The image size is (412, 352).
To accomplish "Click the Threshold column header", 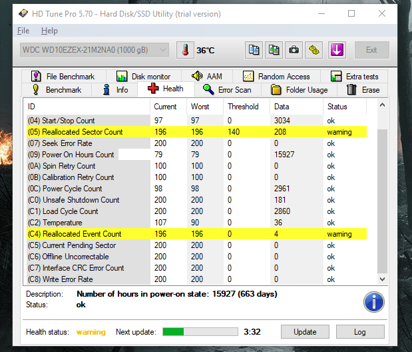I will click(246, 107).
